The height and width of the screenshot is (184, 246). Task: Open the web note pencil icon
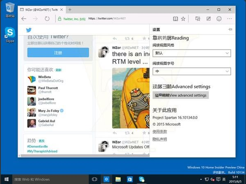coord(209,18)
